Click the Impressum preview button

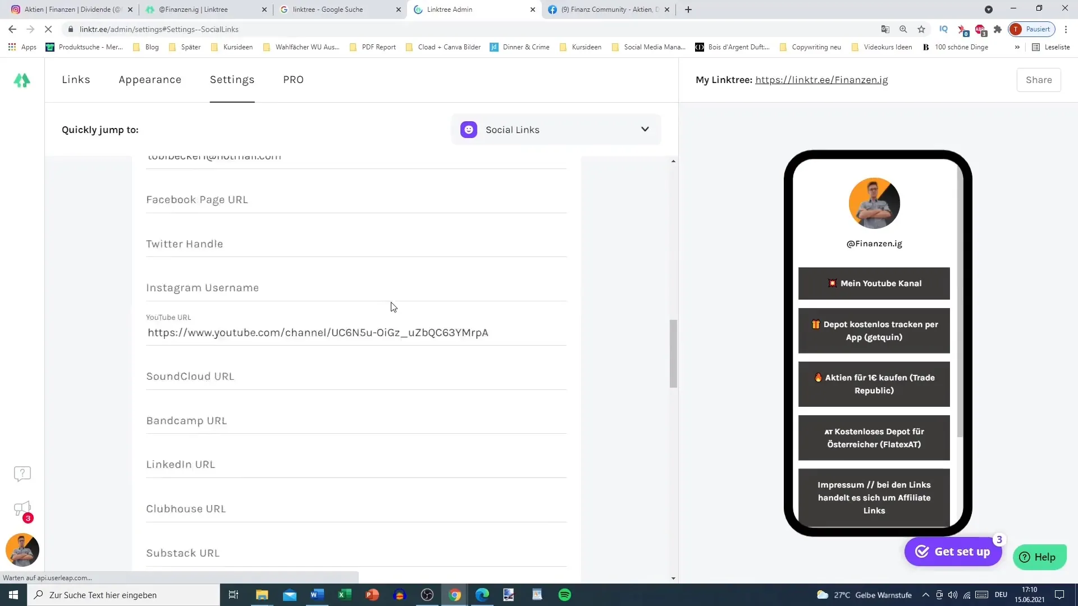point(874,498)
